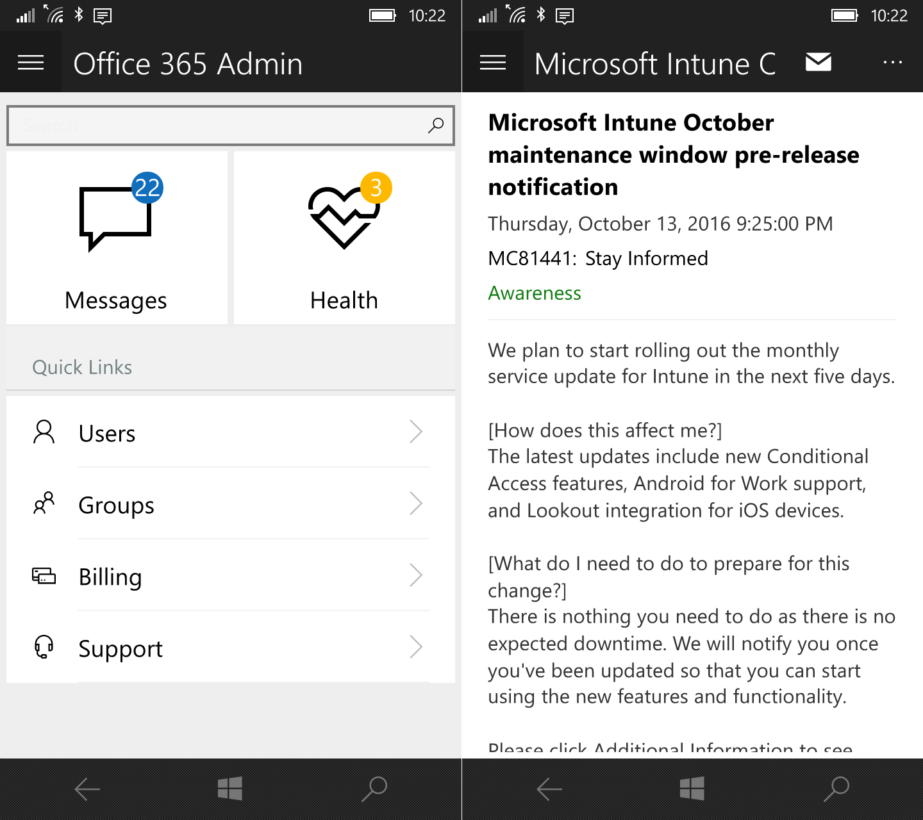Image resolution: width=923 pixels, height=820 pixels.
Task: Open hamburger menu in Office 365 Admin
Action: [x=31, y=62]
